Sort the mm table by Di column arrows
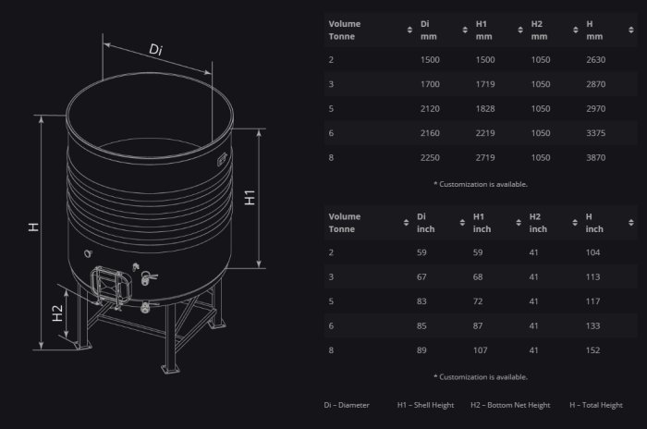647x429 pixels. 465,31
